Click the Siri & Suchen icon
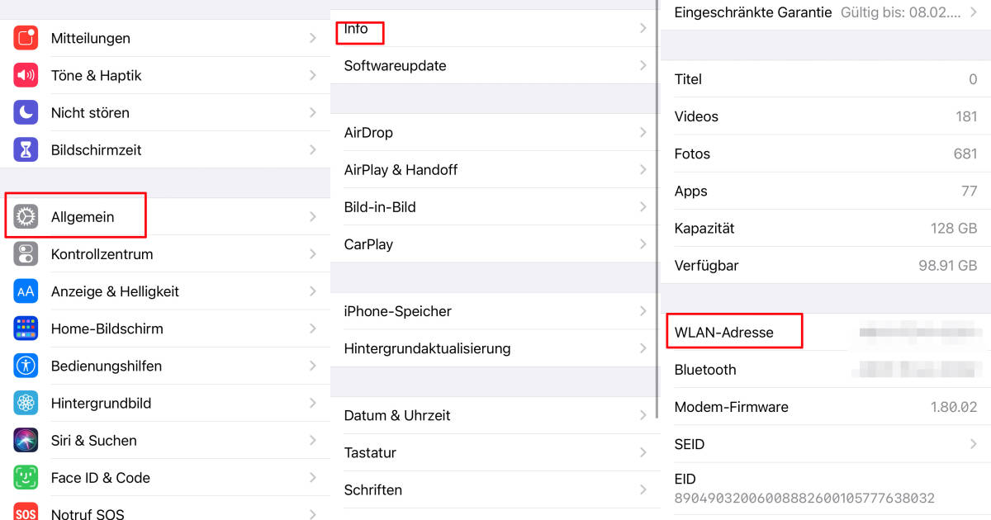991x520 pixels. point(26,440)
